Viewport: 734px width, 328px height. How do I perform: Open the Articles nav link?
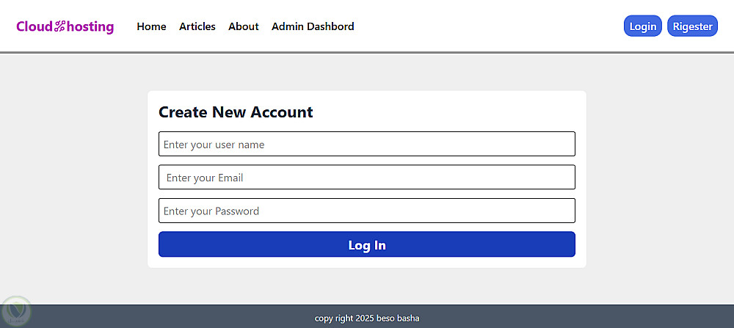point(197,26)
